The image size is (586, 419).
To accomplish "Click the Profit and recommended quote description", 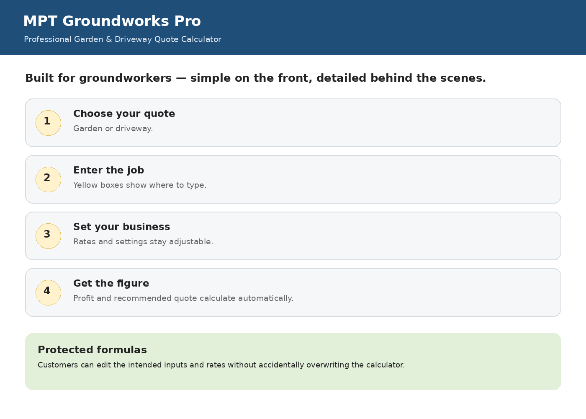I will pyautogui.click(x=183, y=298).
